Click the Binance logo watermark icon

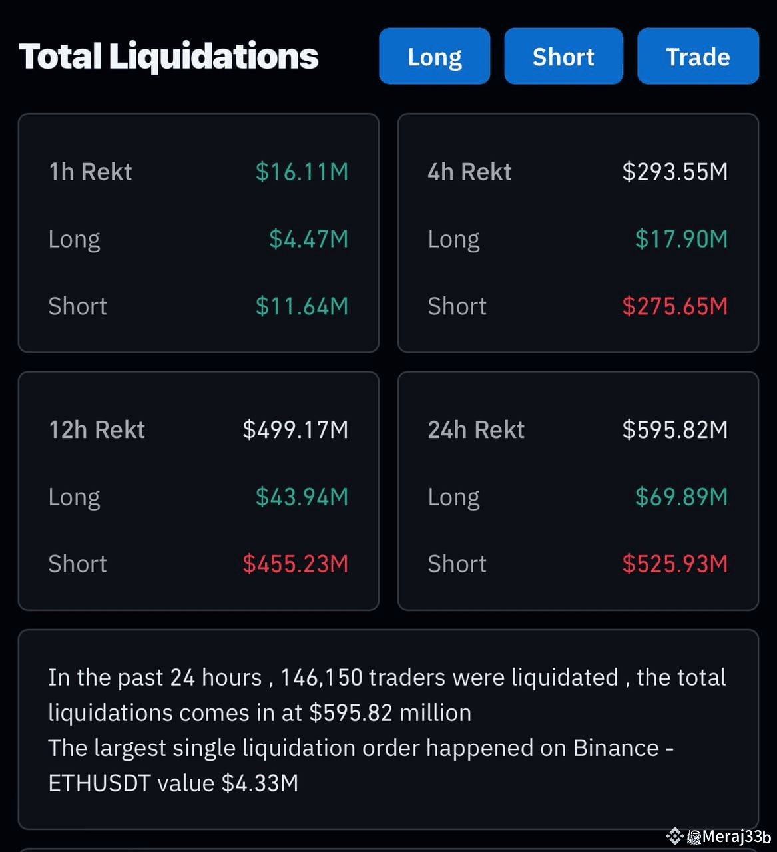[675, 836]
